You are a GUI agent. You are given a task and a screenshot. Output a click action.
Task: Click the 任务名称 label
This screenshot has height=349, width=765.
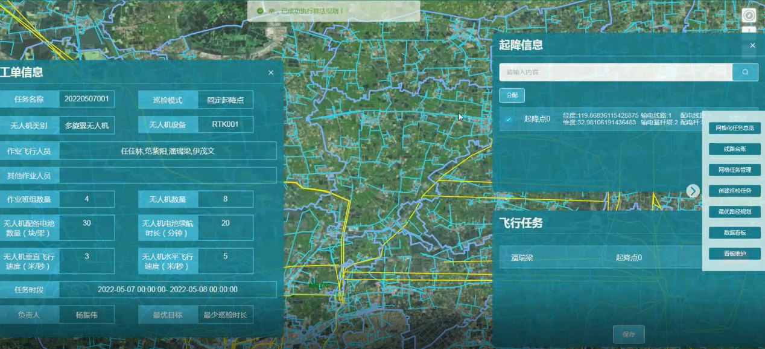29,100
